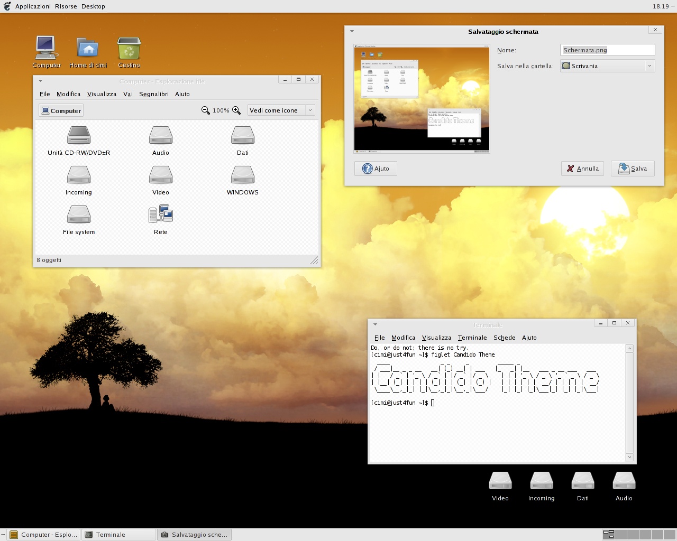Switch to Salvataggio sche... taskbar button

coord(195,535)
